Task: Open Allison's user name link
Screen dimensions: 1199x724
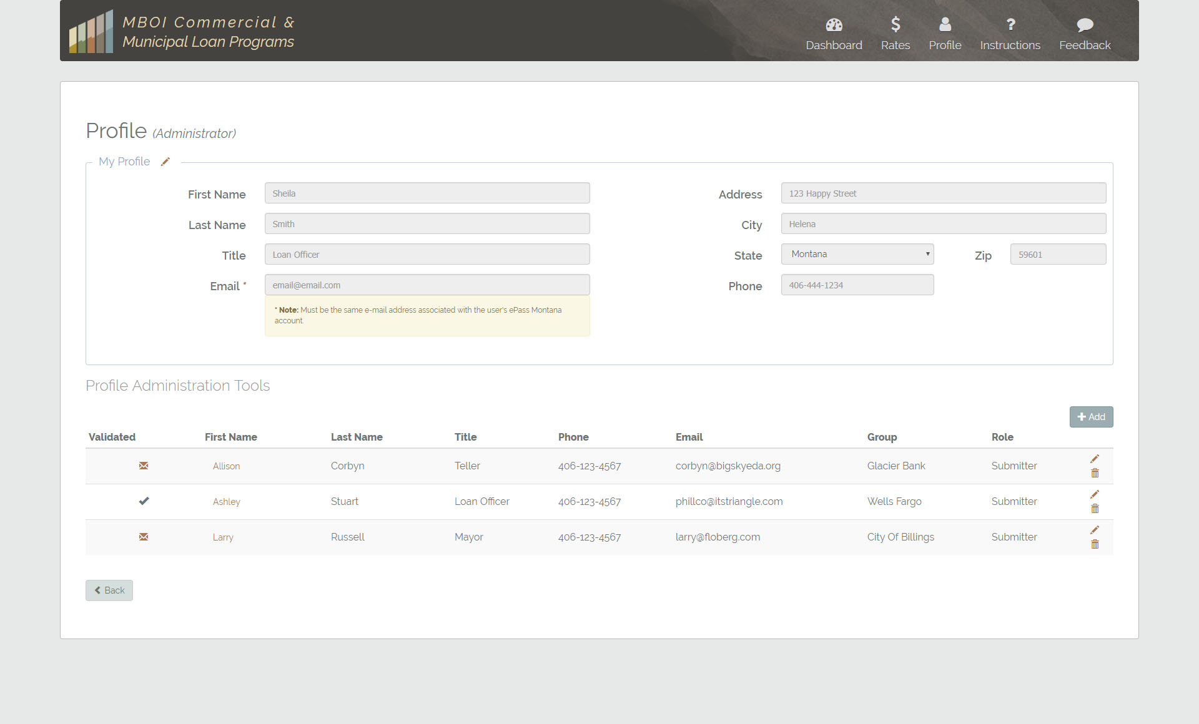Action: (x=226, y=466)
